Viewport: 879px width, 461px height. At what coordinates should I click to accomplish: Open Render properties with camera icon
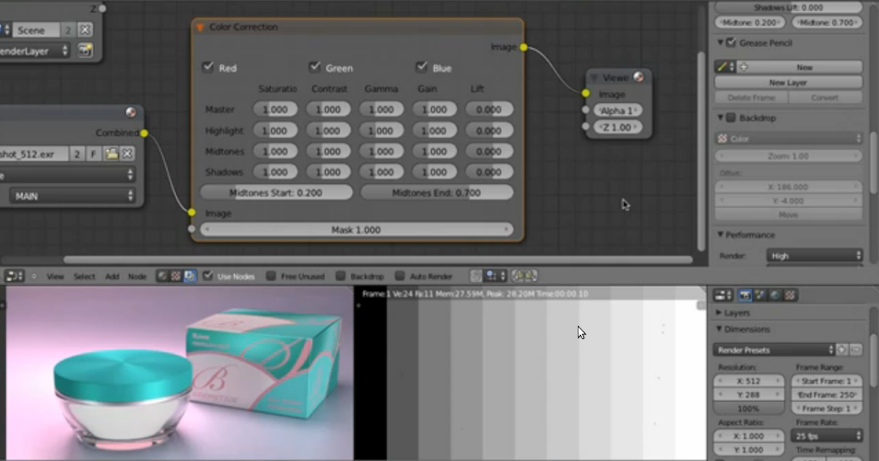tap(745, 295)
